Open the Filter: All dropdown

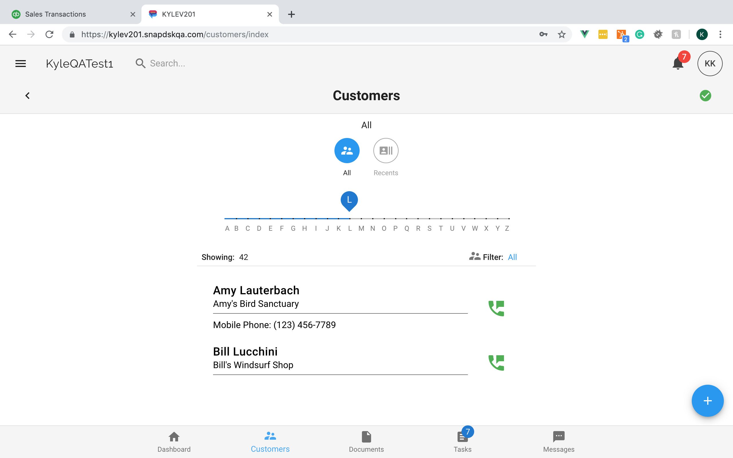pyautogui.click(x=512, y=257)
